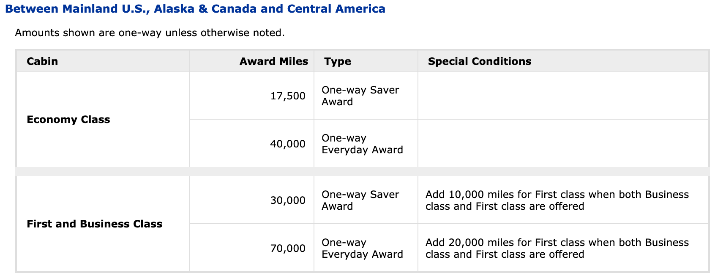Click the Type column header
The height and width of the screenshot is (278, 715).
point(338,61)
